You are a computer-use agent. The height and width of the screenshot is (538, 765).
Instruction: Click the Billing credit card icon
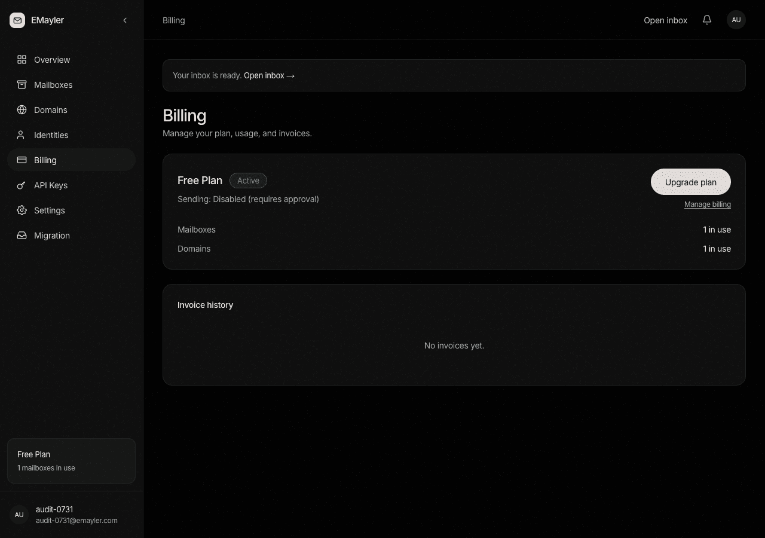click(x=22, y=160)
